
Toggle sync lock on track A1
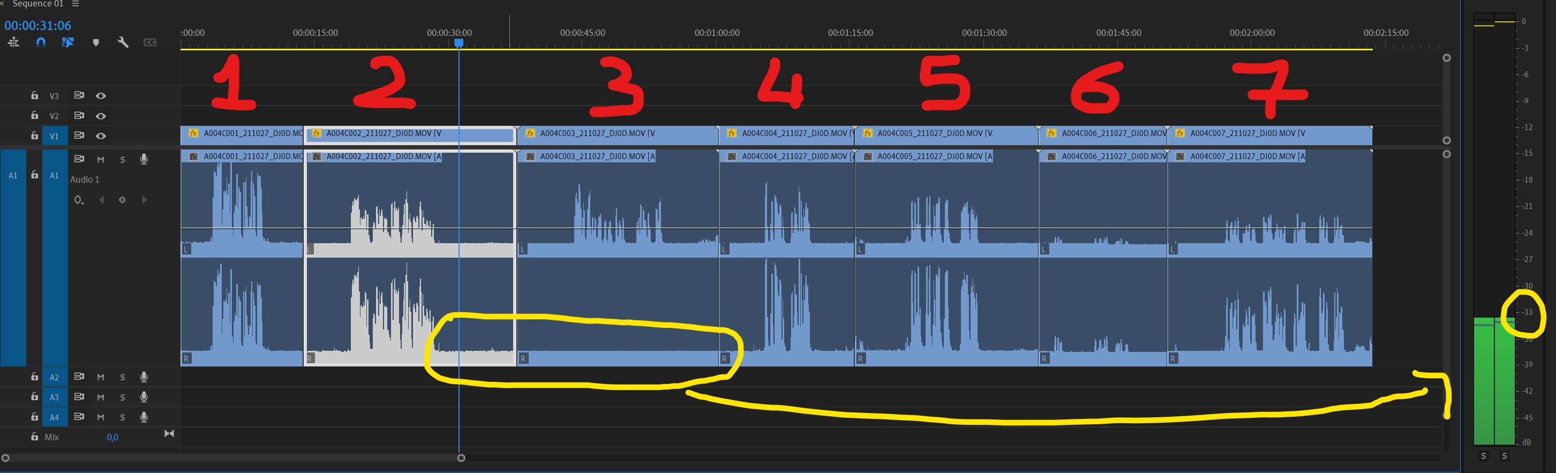pyautogui.click(x=79, y=159)
